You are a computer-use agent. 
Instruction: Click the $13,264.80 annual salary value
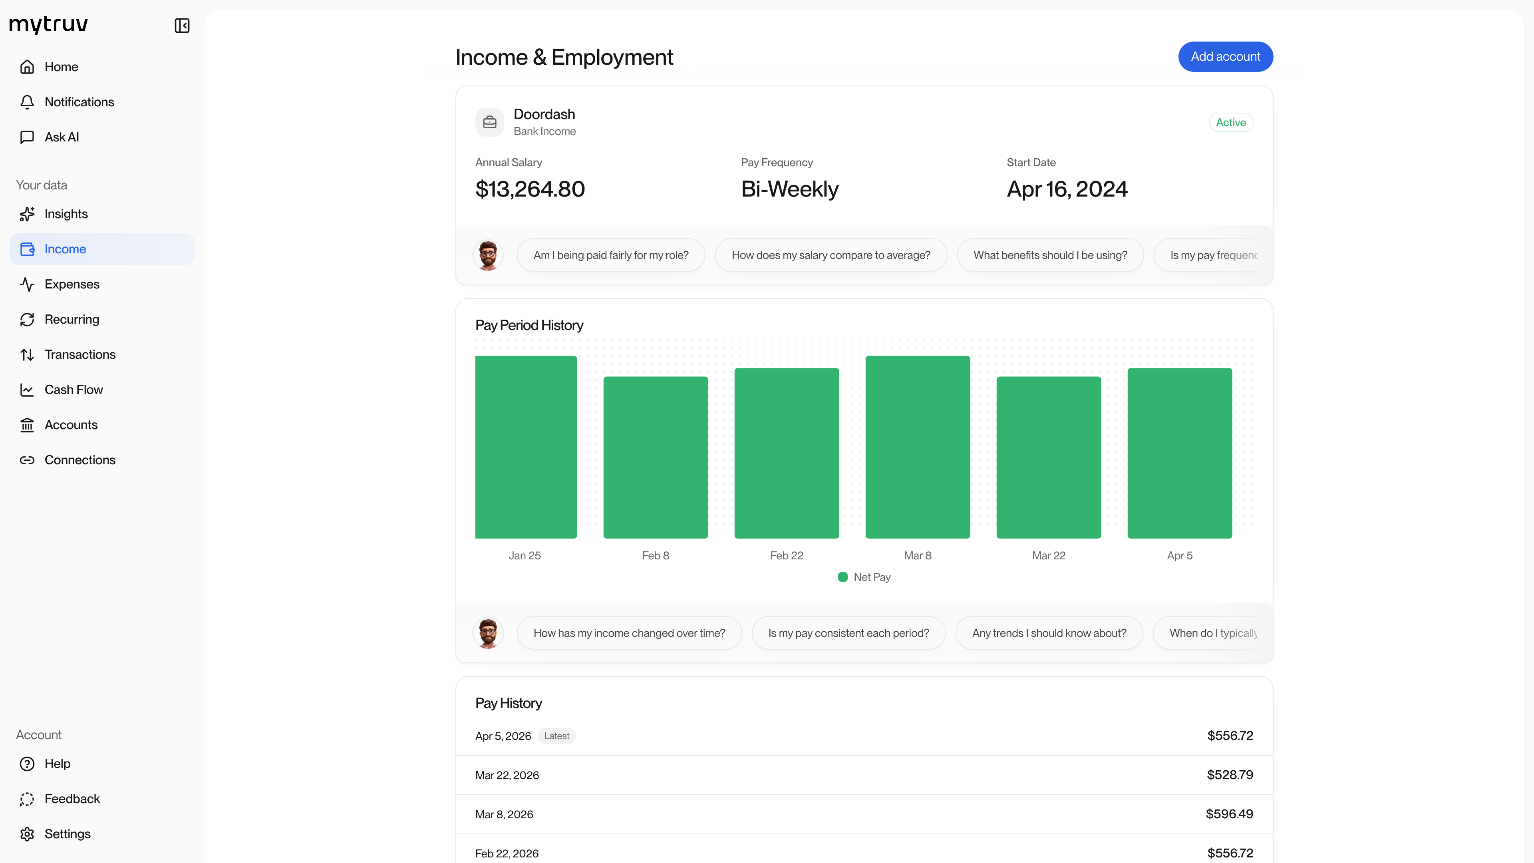coord(530,189)
